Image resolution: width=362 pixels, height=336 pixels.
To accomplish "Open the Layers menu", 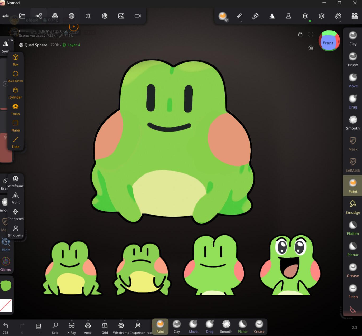I will [305, 16].
